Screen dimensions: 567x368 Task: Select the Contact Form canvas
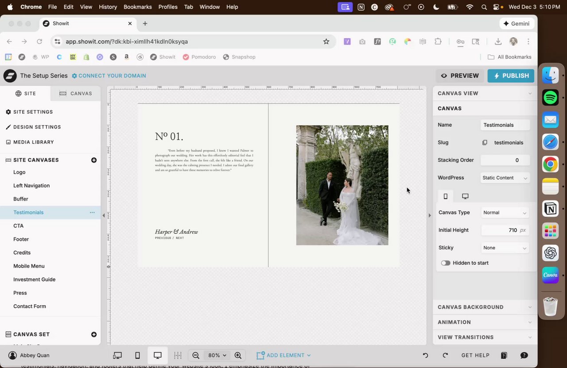coord(50,306)
